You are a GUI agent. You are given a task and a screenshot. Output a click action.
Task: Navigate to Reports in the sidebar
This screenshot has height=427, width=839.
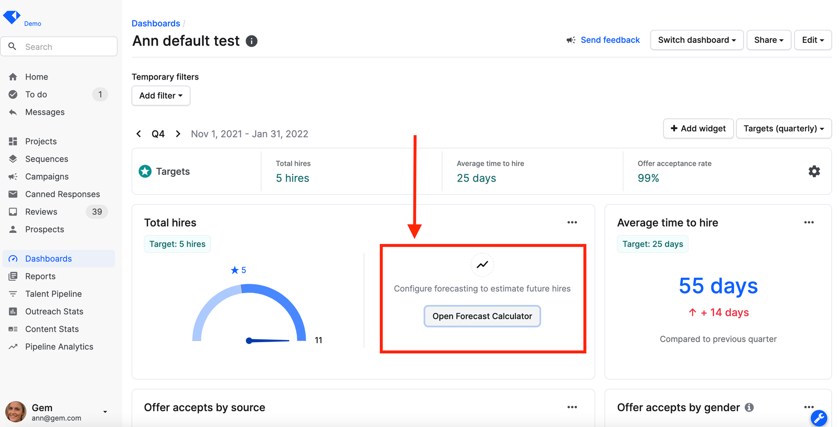pyautogui.click(x=40, y=276)
